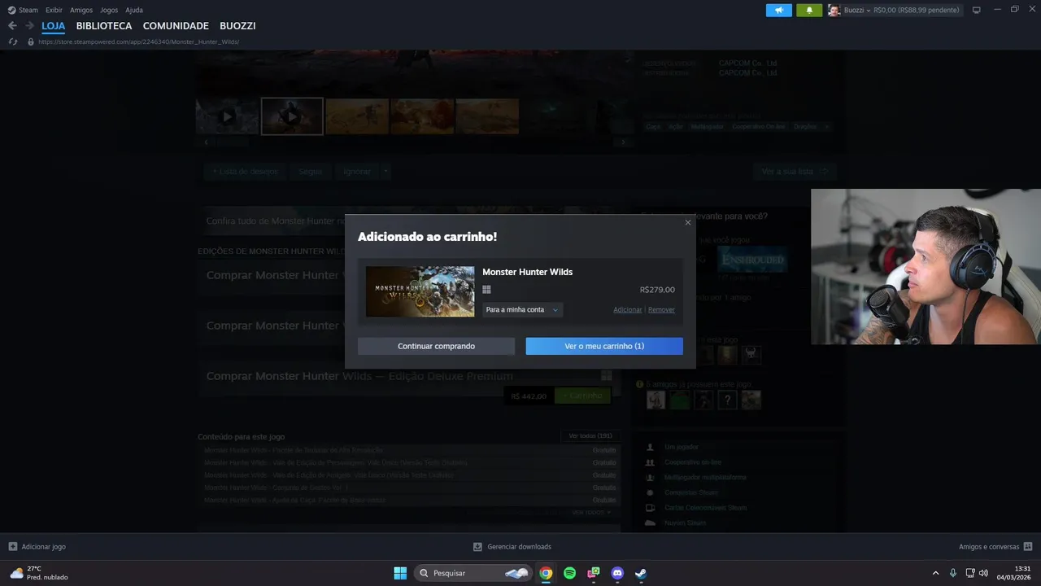This screenshot has width=1041, height=586.
Task: Click the network tray icon
Action: [970, 573]
